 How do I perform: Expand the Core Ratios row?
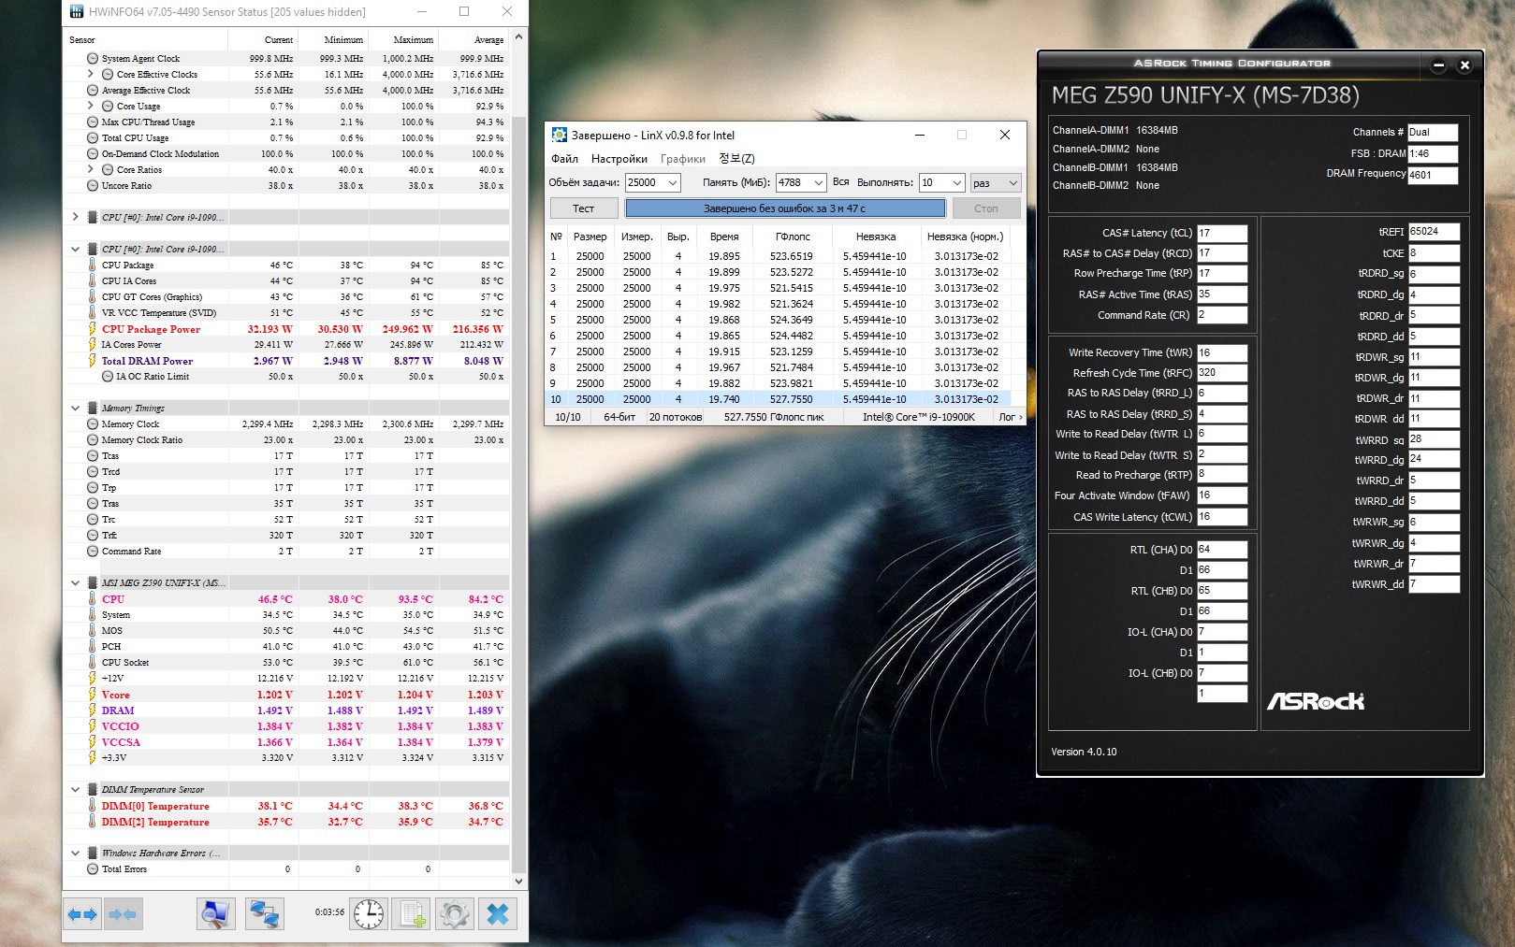pos(91,169)
